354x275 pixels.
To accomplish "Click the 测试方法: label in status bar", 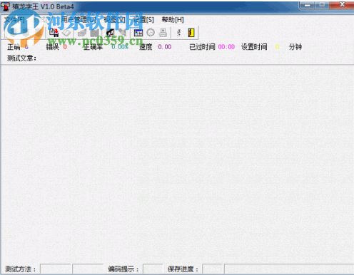I will (20, 269).
